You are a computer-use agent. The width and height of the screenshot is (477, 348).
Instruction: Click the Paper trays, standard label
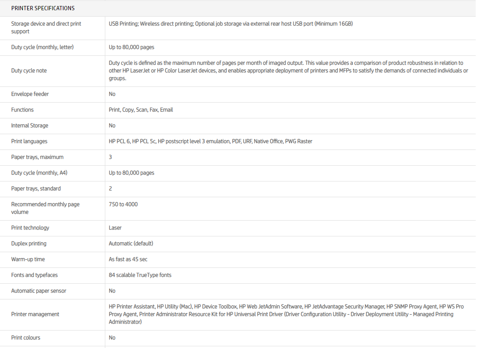click(36, 189)
